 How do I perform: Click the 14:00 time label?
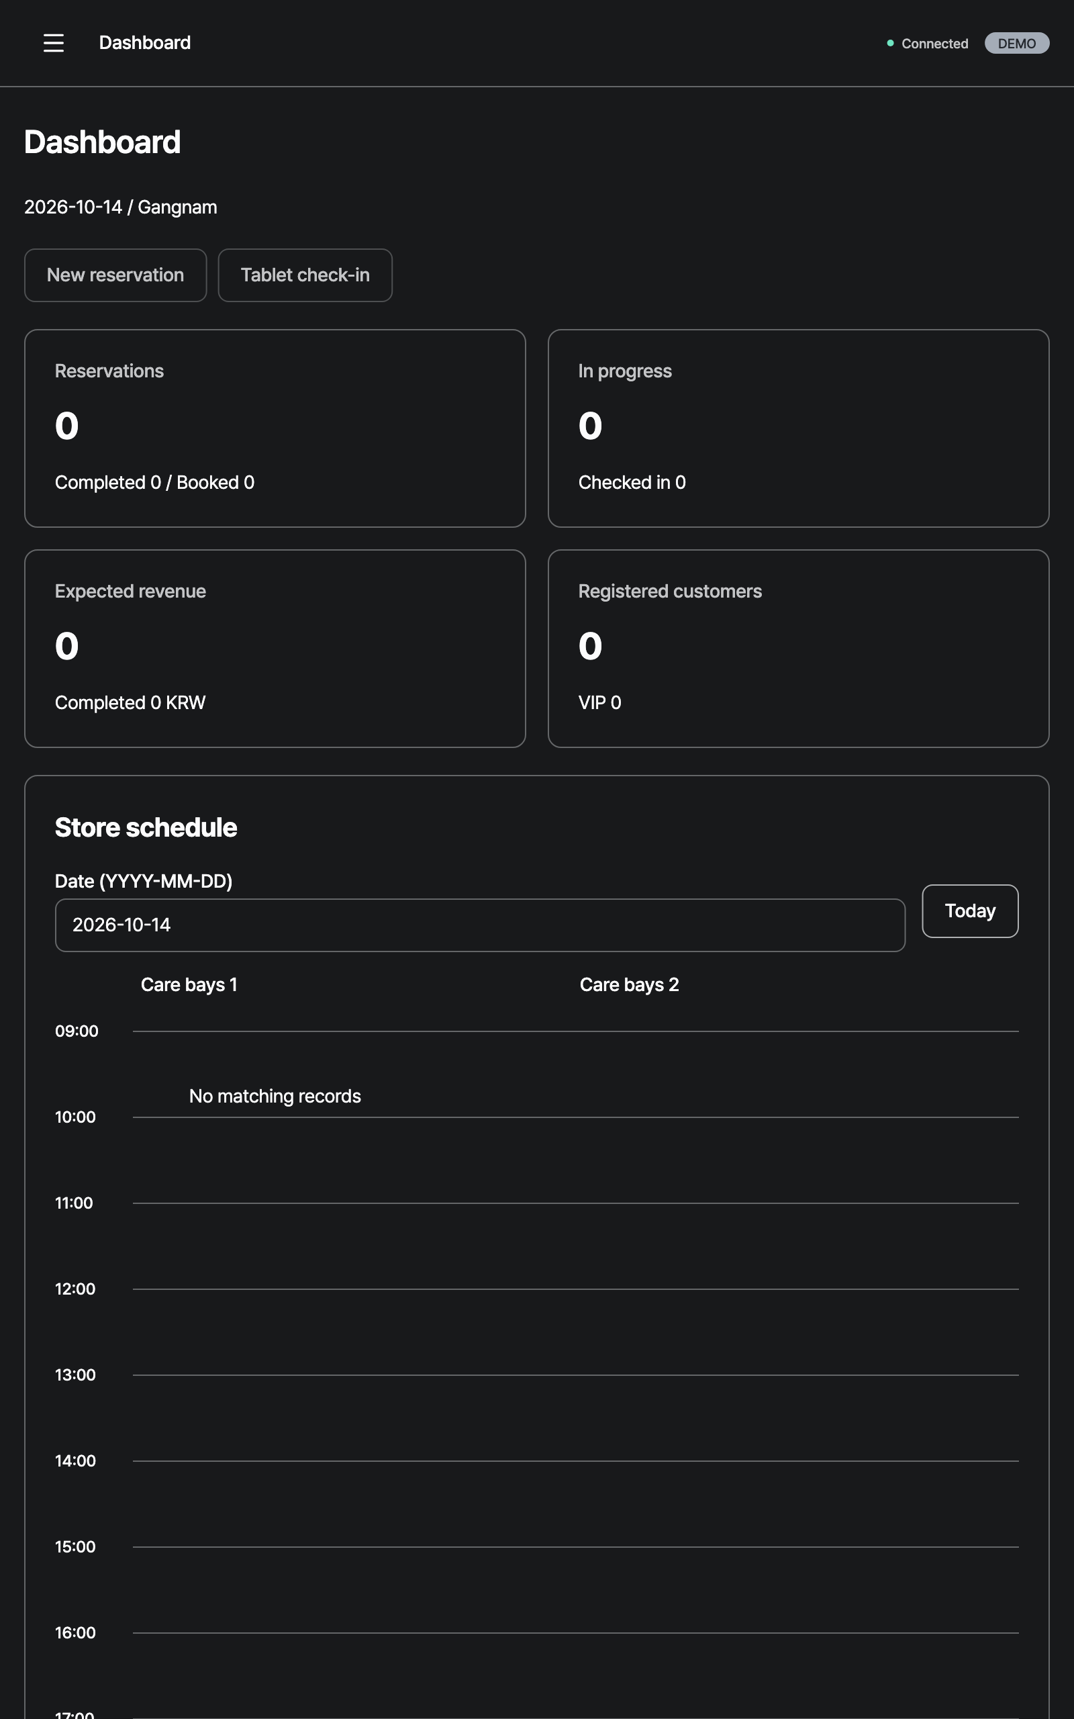tap(75, 1460)
